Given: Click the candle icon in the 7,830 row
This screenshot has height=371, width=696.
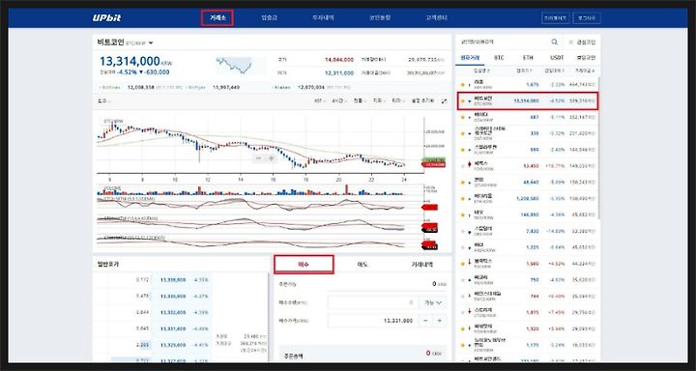Looking at the screenshot, I should [469, 231].
